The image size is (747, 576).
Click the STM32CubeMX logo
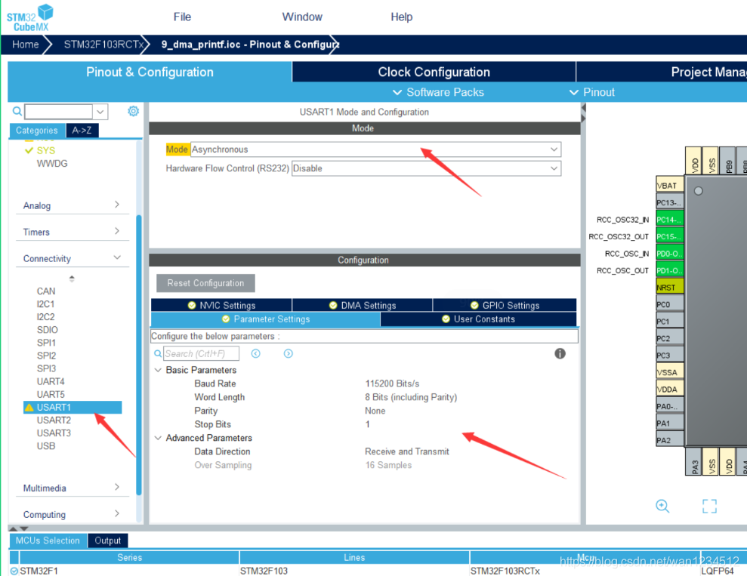30,17
